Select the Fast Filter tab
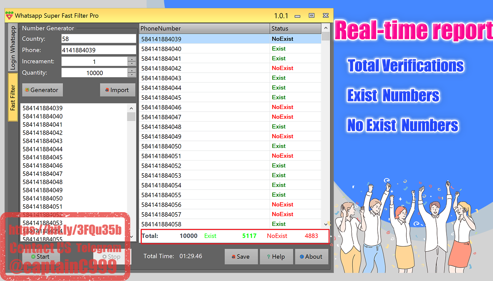493x281 pixels. (13, 97)
